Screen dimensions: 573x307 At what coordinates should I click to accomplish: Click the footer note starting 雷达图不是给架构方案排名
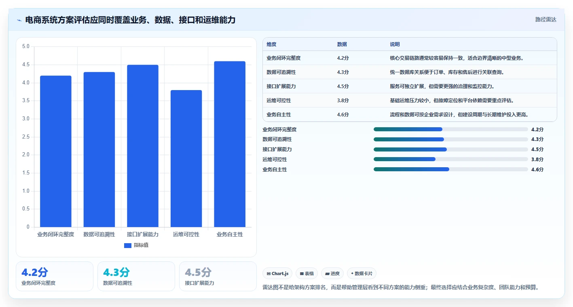(401, 288)
